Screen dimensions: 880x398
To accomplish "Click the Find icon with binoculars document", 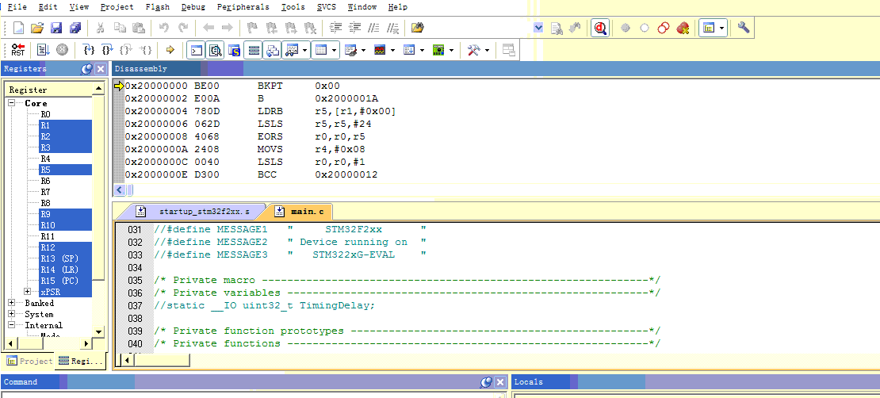I will [557, 28].
